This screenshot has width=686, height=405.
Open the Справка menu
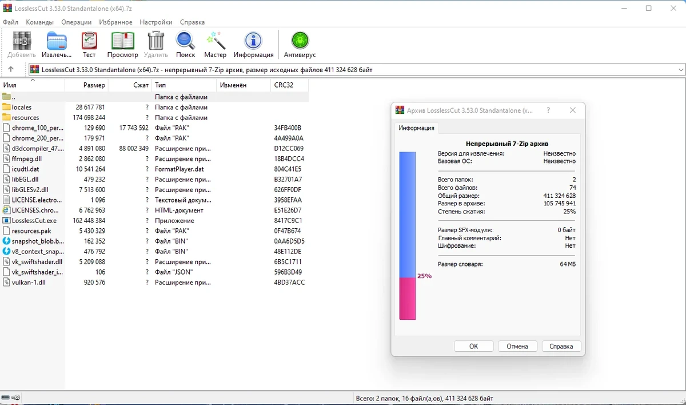pos(192,22)
